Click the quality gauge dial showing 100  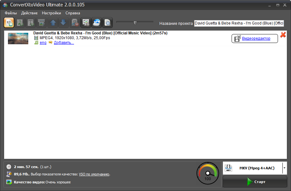tap(208, 173)
